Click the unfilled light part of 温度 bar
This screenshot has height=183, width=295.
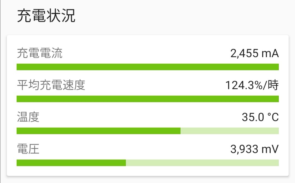[229, 131]
